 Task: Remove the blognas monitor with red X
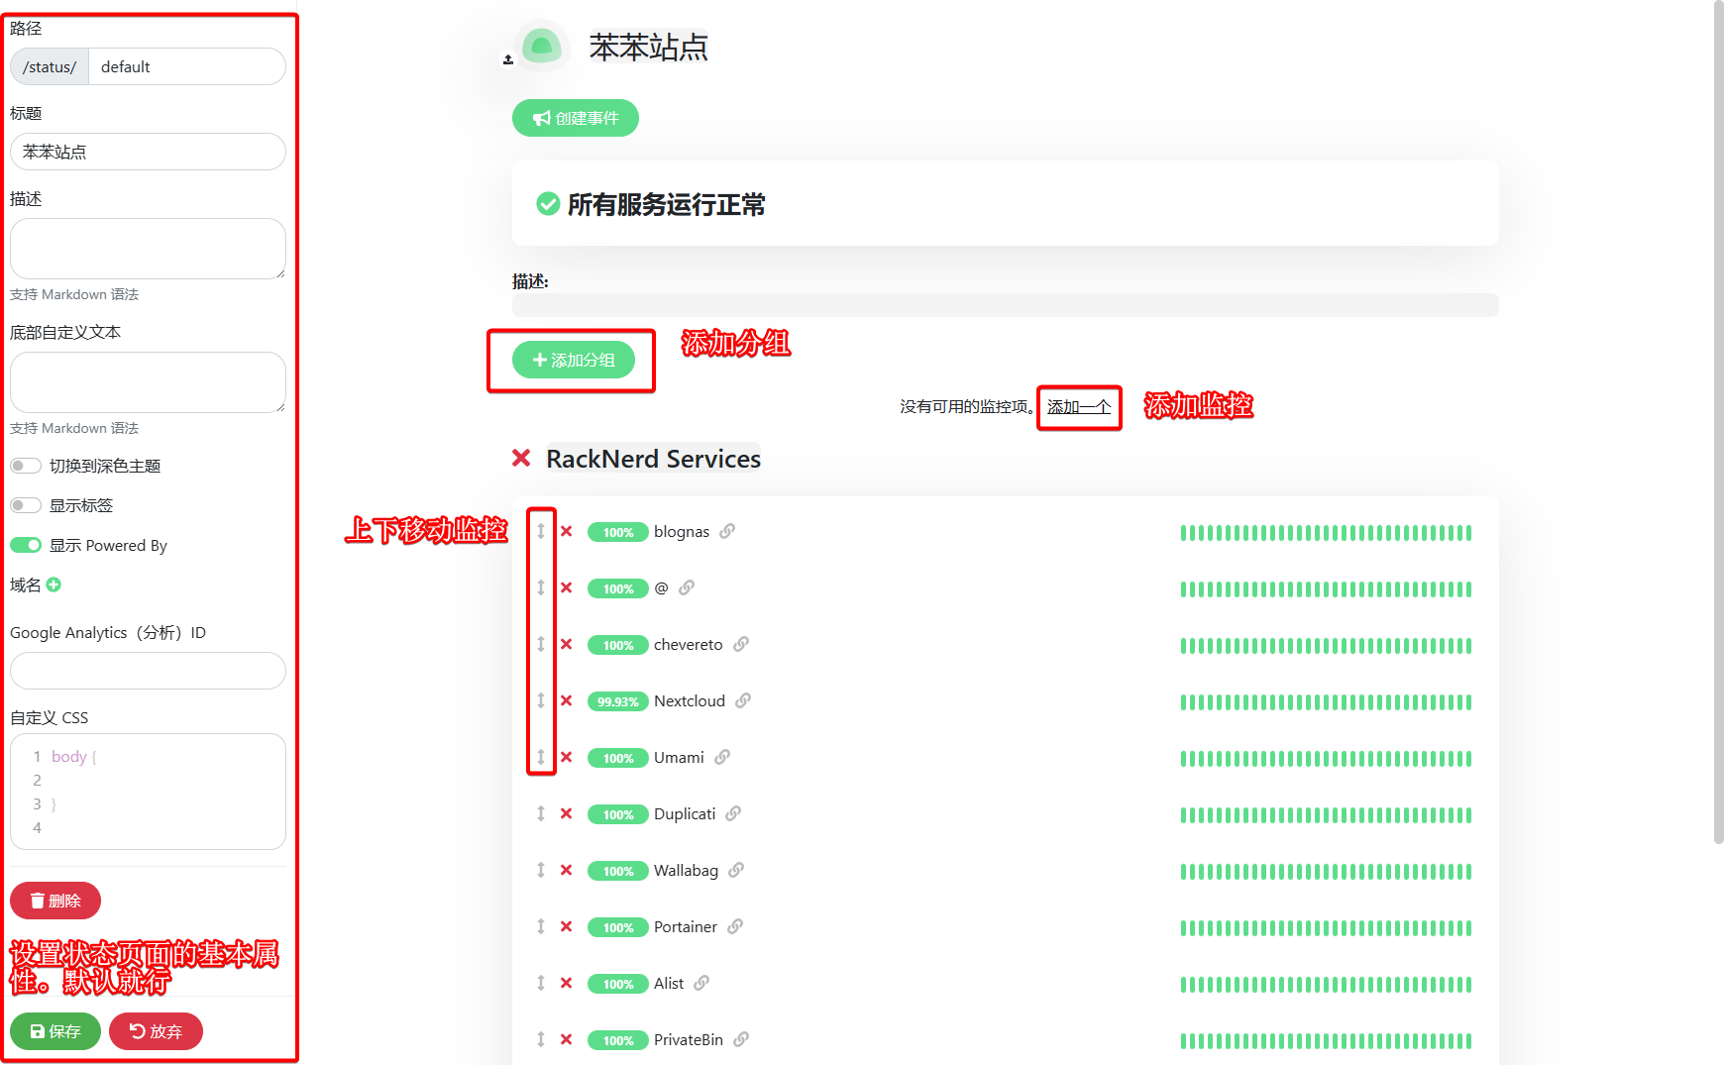click(x=567, y=531)
